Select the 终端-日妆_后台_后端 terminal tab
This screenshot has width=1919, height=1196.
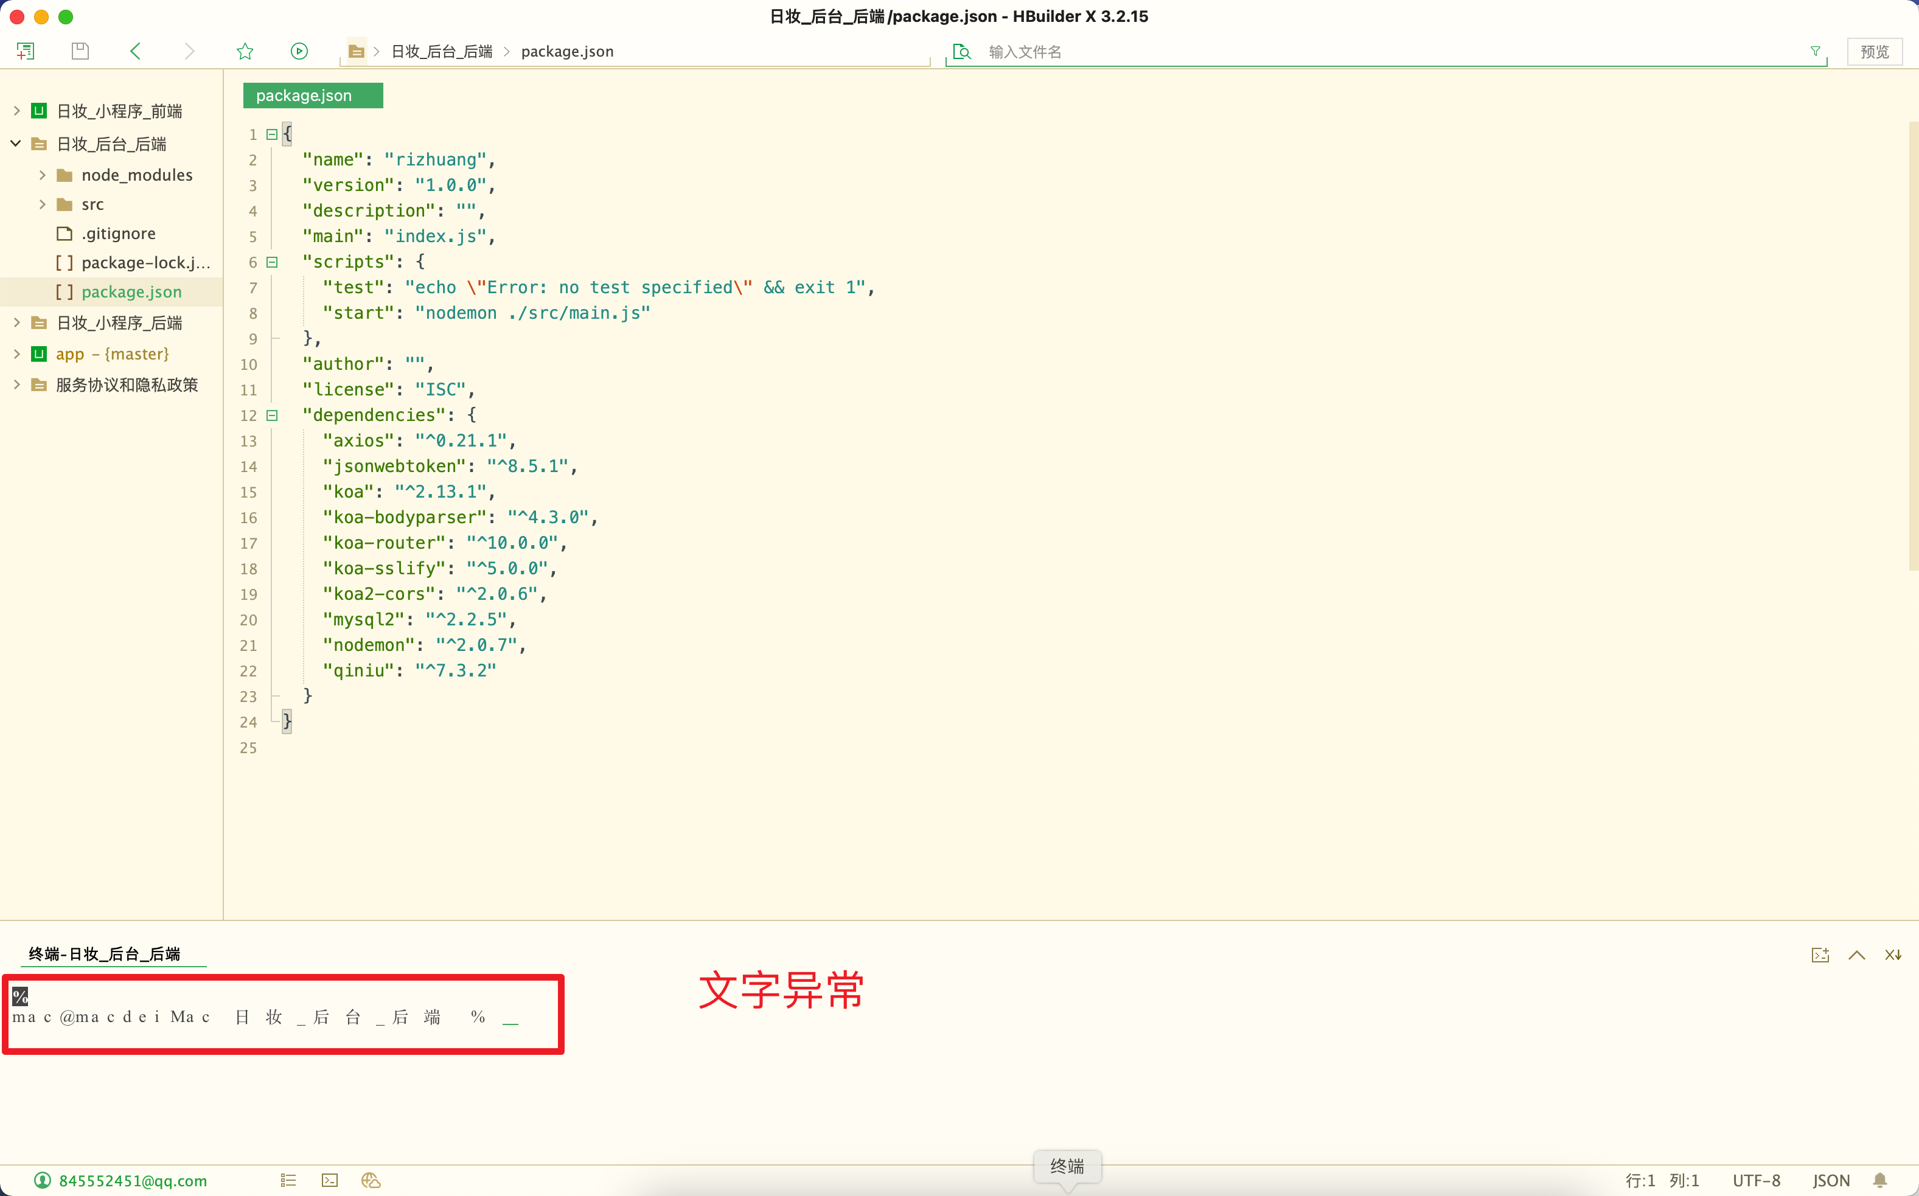coord(105,954)
